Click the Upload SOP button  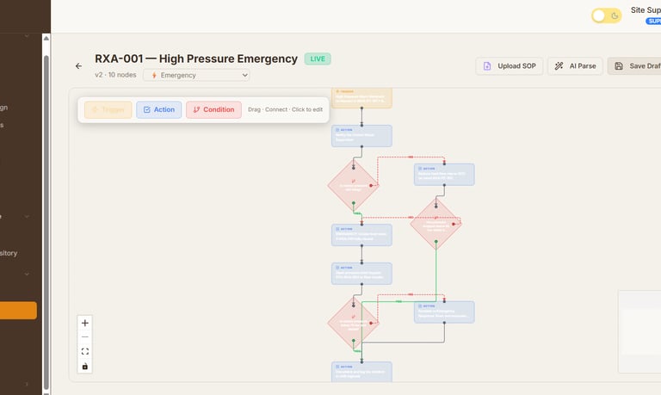(x=509, y=66)
